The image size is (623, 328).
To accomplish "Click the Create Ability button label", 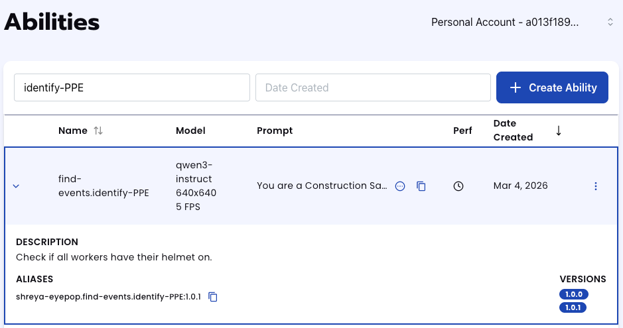I will 563,87.
